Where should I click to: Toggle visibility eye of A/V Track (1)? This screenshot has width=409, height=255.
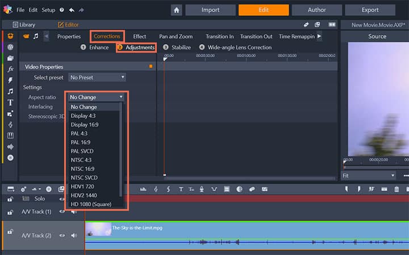tap(62, 211)
